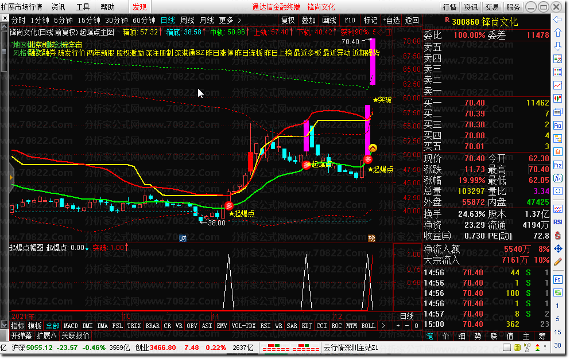Image resolution: width=570 pixels, height=359 pixels.
Task: Open the color grid quote list icon
Action: pyautogui.click(x=557, y=72)
